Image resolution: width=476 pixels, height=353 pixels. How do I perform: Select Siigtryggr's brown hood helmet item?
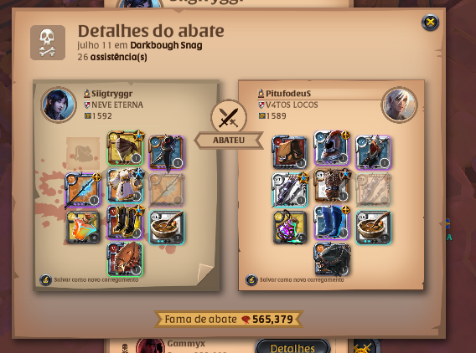point(125,148)
